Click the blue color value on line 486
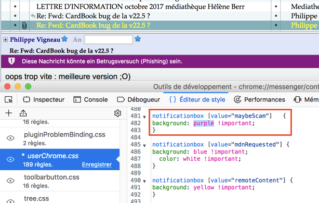 coord(200,151)
